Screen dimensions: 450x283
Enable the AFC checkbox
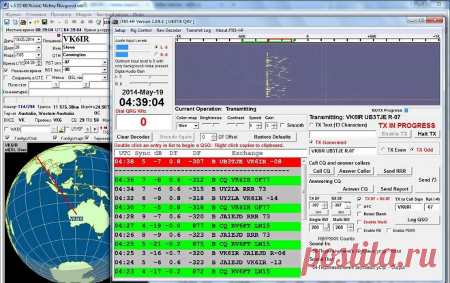(x=359, y=206)
